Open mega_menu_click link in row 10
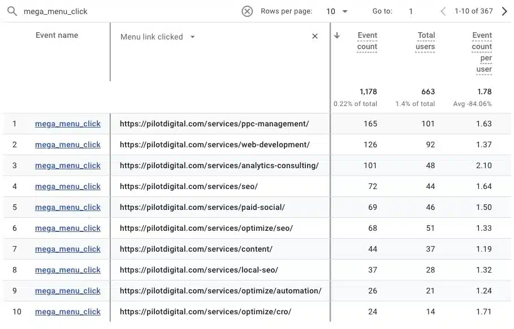This screenshot has height=329, width=514. click(68, 312)
